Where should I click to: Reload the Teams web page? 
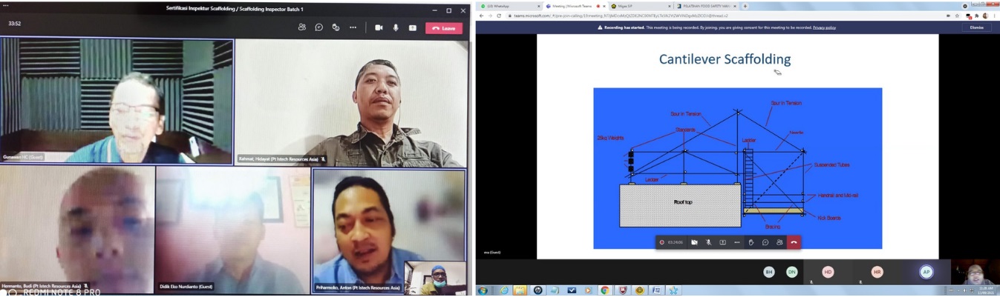point(500,16)
